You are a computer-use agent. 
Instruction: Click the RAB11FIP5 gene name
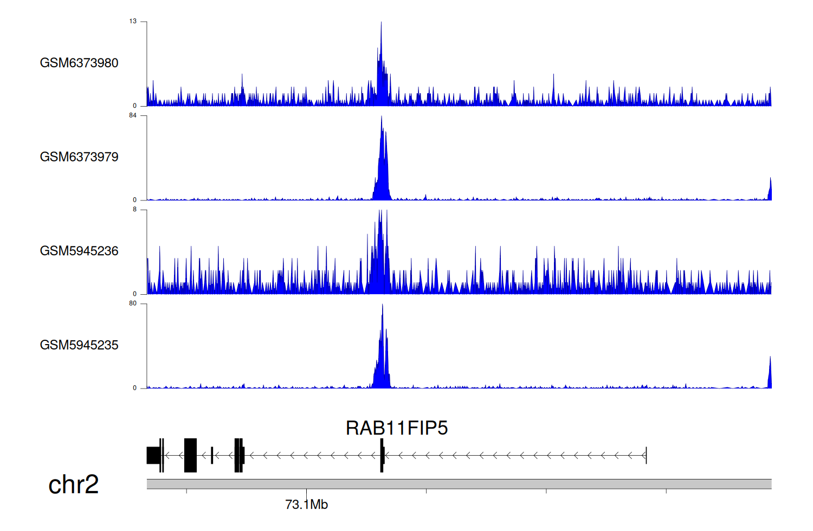coord(397,428)
